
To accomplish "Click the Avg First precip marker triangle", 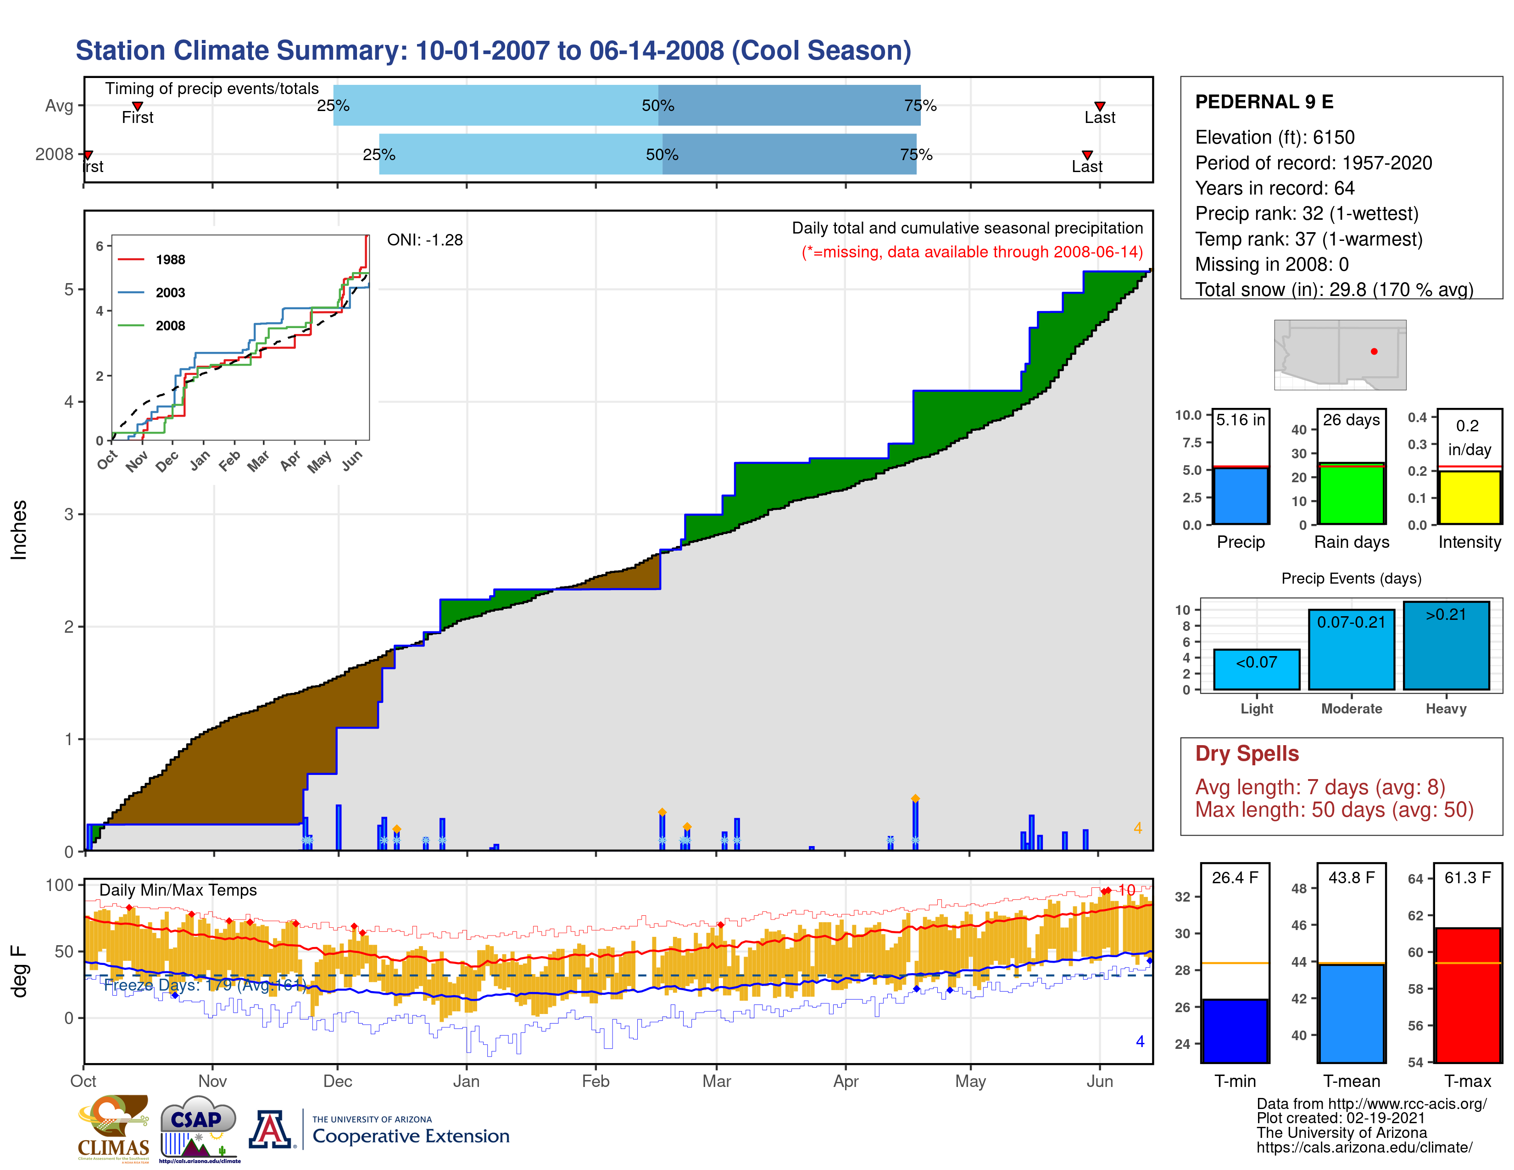I will (x=137, y=106).
